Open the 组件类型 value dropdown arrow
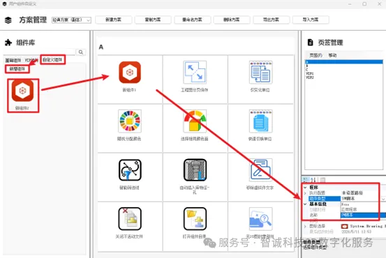The width and height of the screenshot is (386, 258). pos(383,199)
